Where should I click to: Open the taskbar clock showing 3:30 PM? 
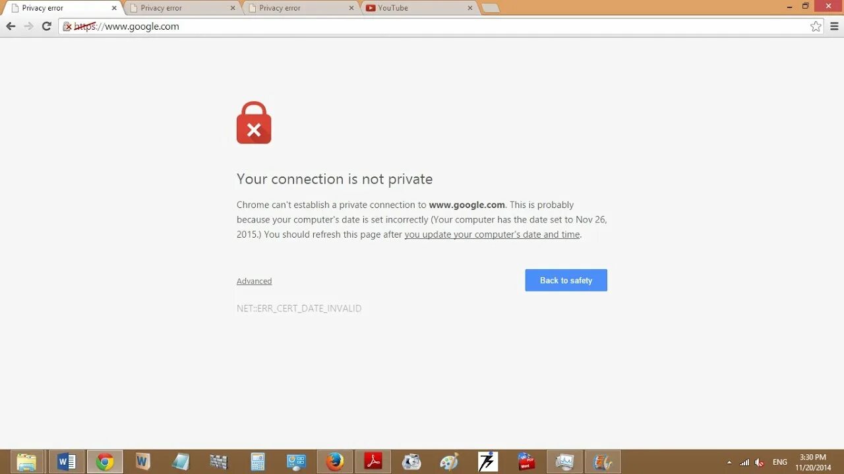click(x=813, y=462)
